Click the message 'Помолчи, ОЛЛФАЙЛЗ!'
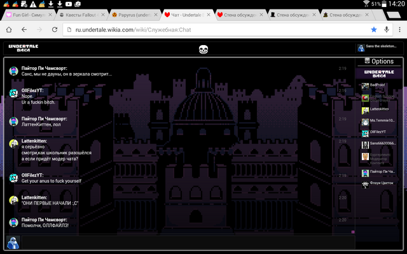Viewport: 407px width, 254px height. coord(45,225)
